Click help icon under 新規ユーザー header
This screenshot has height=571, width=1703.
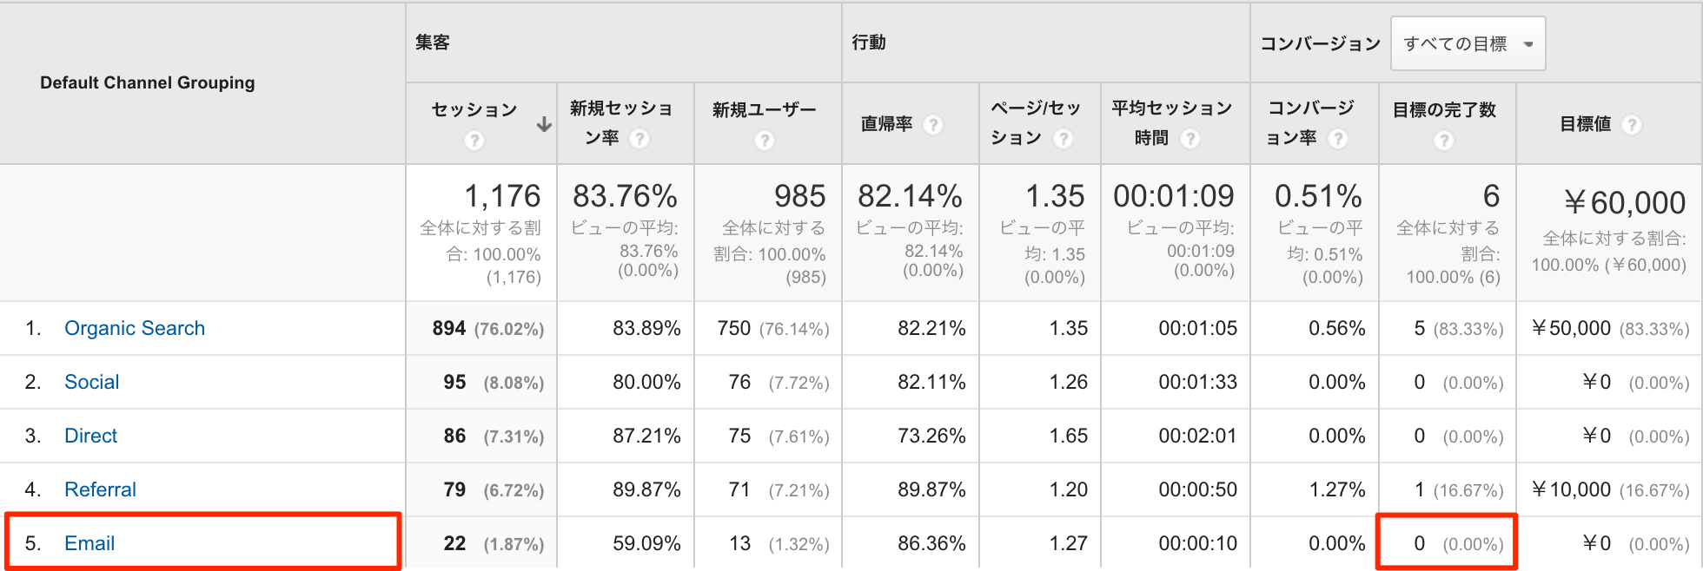[x=764, y=140]
